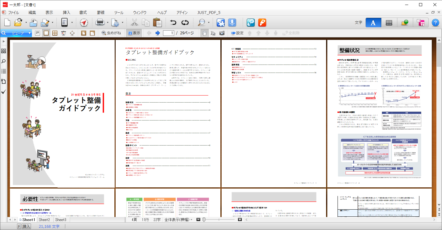Image resolution: width=442 pixels, height=230 pixels.
Task: Open the dropdown arrow next to open-file icon
Action: pyautogui.click(x=26, y=23)
